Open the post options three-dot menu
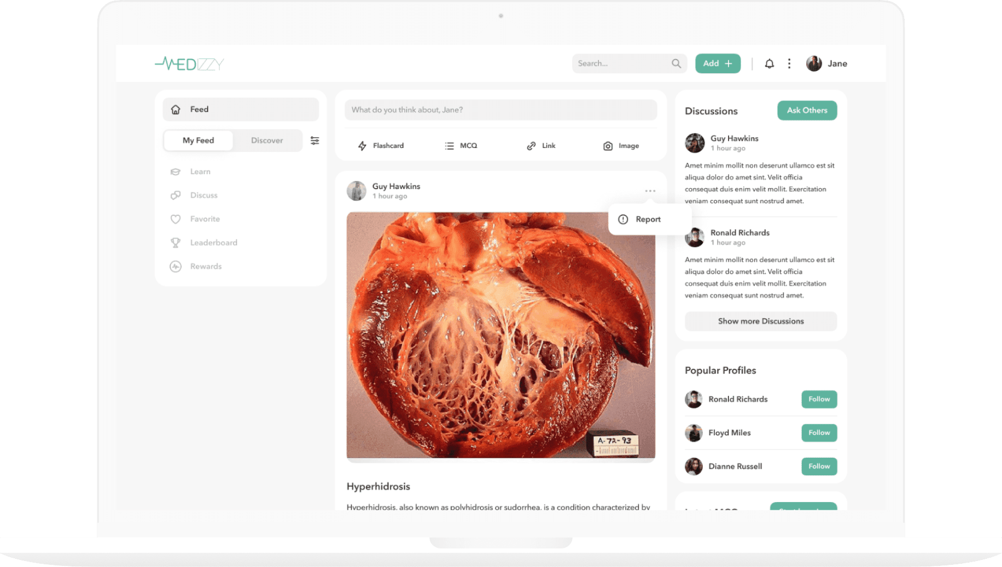The image size is (1002, 567). point(650,190)
